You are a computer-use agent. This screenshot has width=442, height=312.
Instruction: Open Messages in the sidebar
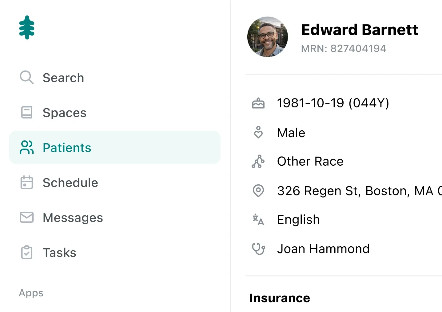click(x=73, y=218)
